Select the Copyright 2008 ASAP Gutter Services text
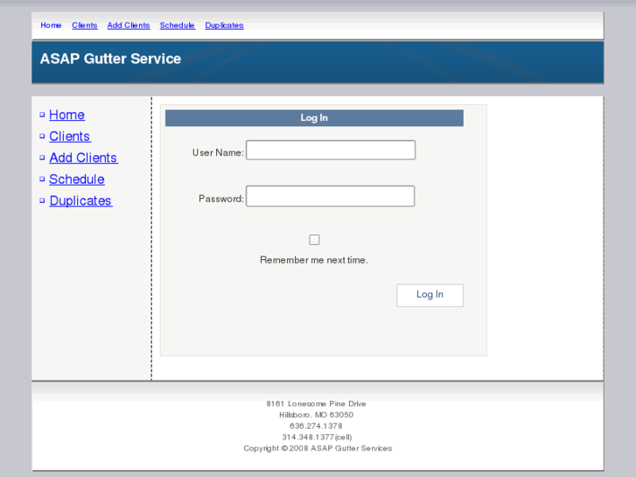Screen dimensions: 636x477 318,448
